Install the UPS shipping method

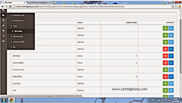coord(165,90)
